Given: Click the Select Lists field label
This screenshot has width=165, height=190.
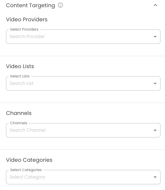Looking at the screenshot, I should 20,76.
